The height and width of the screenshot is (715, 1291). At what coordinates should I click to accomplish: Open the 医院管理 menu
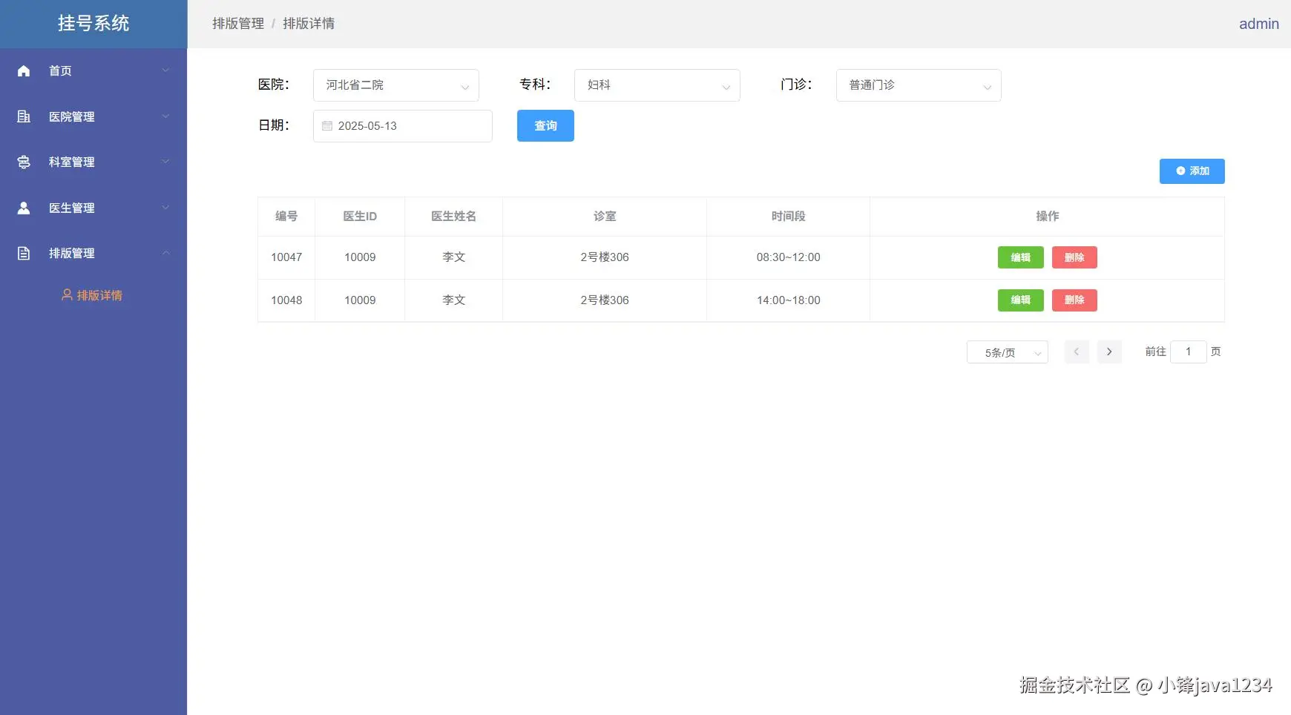tap(93, 116)
